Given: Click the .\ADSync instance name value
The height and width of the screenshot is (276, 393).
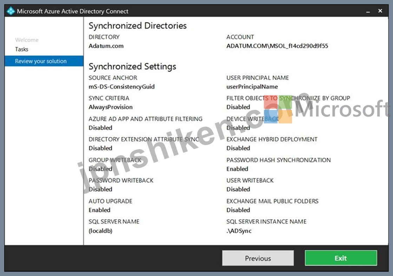Looking at the screenshot, I should click(x=239, y=231).
